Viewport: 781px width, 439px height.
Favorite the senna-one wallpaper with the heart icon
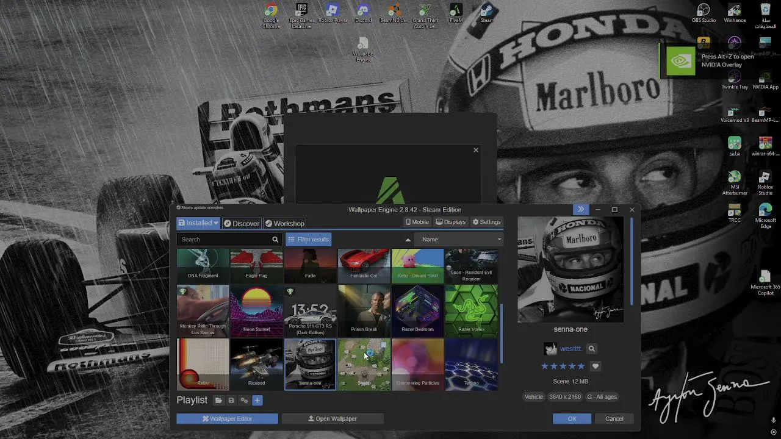click(x=596, y=366)
